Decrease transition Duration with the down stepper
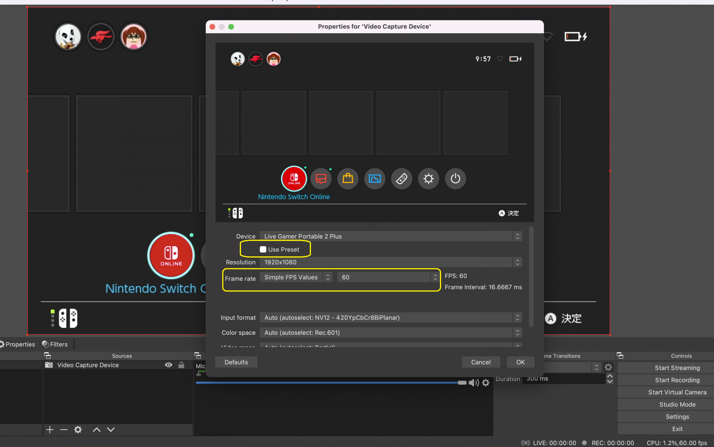 tap(610, 382)
